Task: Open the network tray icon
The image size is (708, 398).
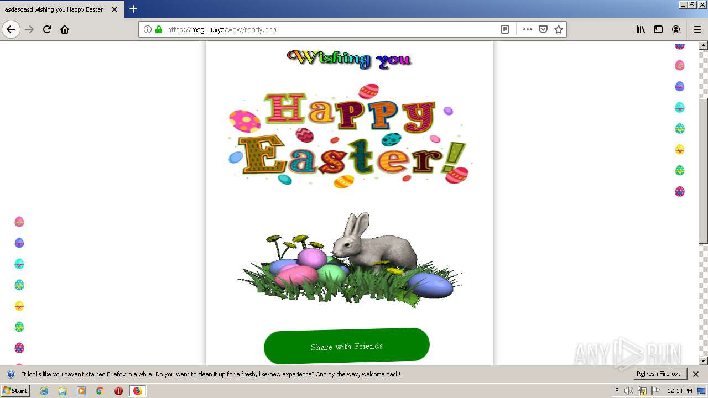Action: (x=642, y=391)
